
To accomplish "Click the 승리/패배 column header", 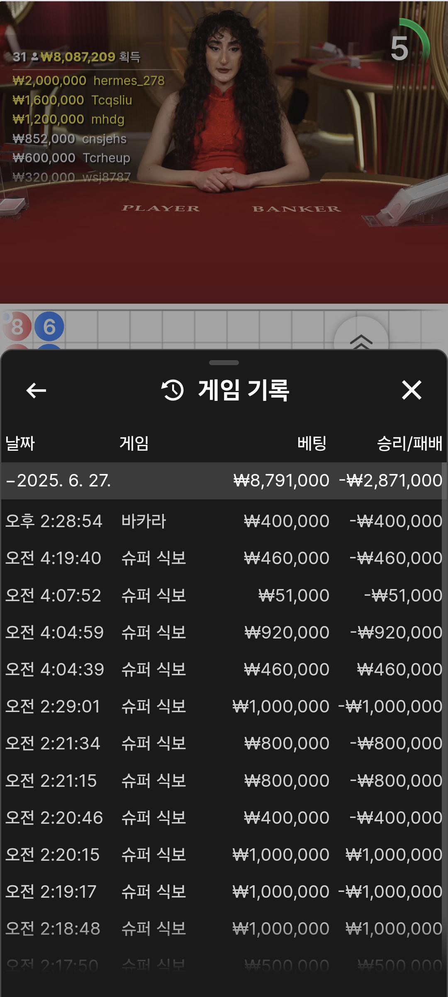I will point(409,443).
